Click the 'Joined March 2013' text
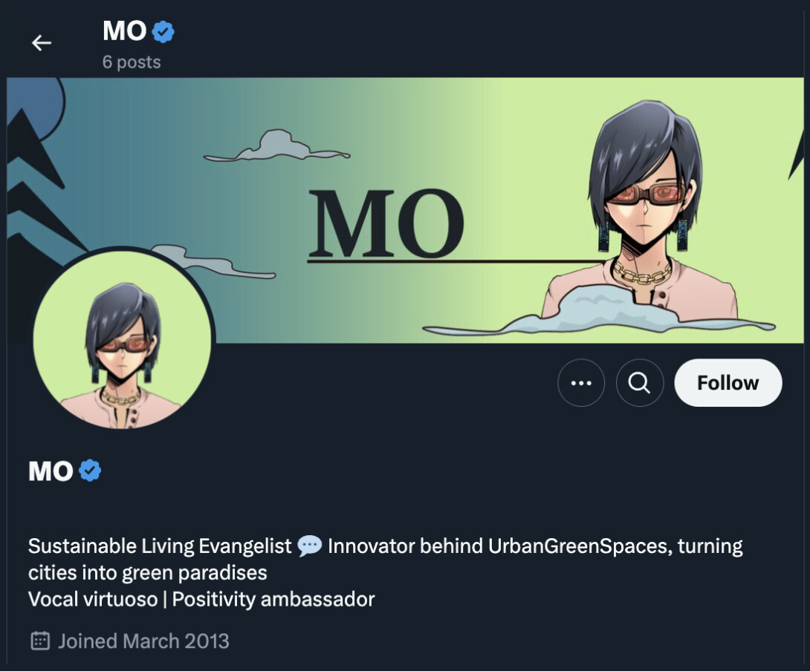This screenshot has width=810, height=671. [143, 641]
